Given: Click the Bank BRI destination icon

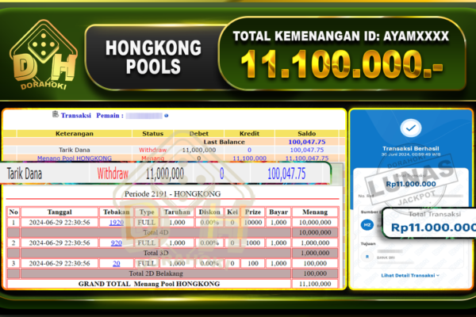Looking at the screenshot, I should (x=367, y=257).
